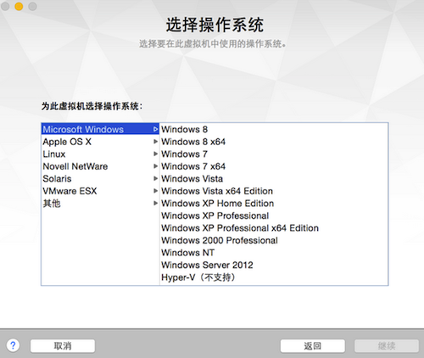Expand arrow beside 其他
The height and width of the screenshot is (358, 424).
155,203
